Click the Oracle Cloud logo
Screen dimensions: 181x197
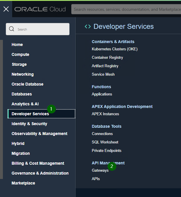[x=40, y=9]
